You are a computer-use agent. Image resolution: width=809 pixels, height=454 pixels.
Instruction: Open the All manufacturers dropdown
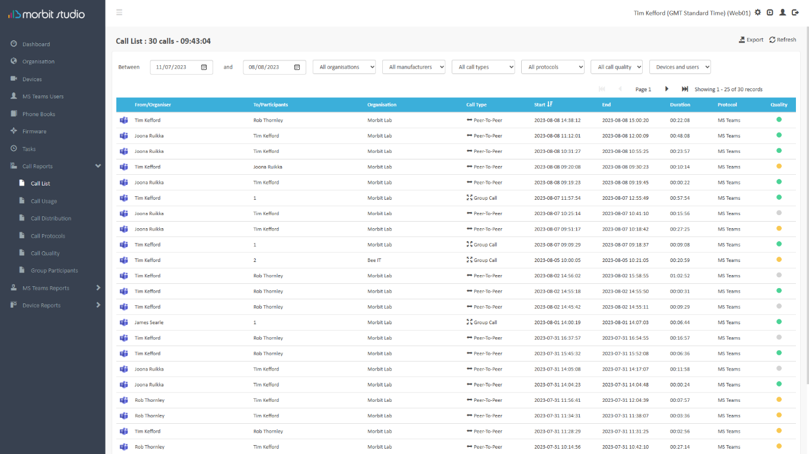[414, 67]
